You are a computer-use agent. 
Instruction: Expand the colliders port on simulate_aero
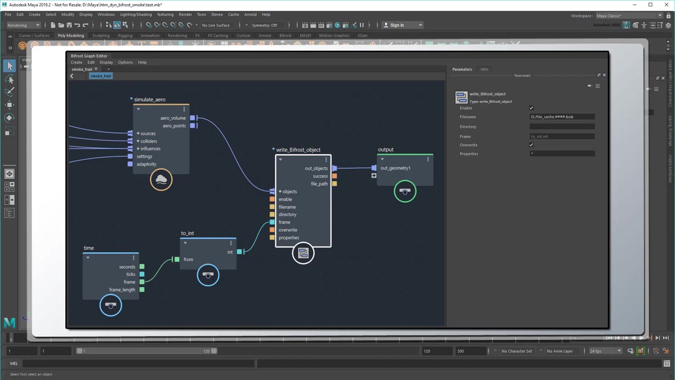tap(138, 141)
